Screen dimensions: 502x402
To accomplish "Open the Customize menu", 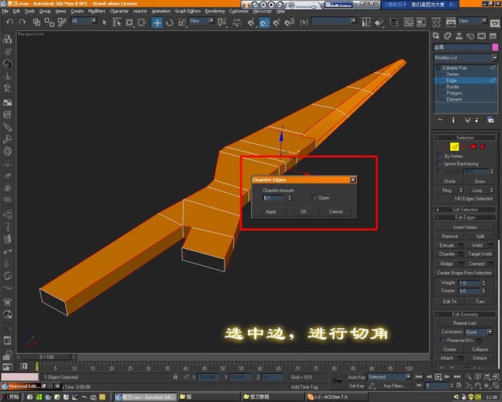I will (239, 11).
